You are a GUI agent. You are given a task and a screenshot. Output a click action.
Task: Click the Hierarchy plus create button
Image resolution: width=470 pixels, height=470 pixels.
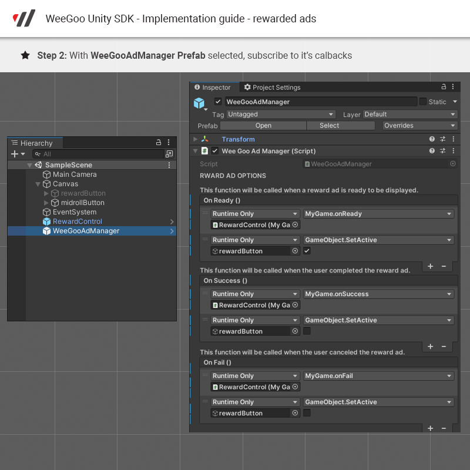(15, 154)
